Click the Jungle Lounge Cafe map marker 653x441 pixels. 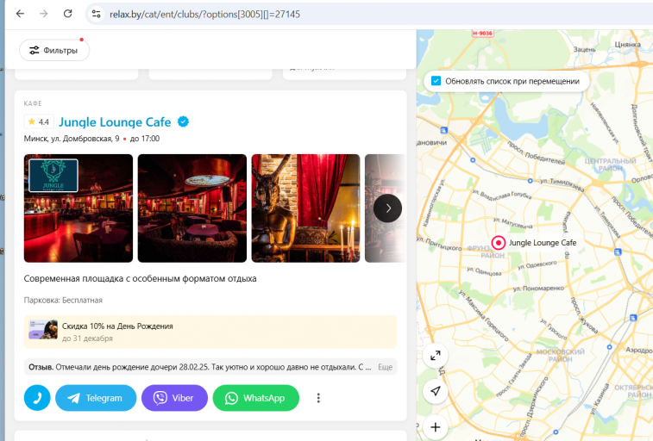coord(498,243)
